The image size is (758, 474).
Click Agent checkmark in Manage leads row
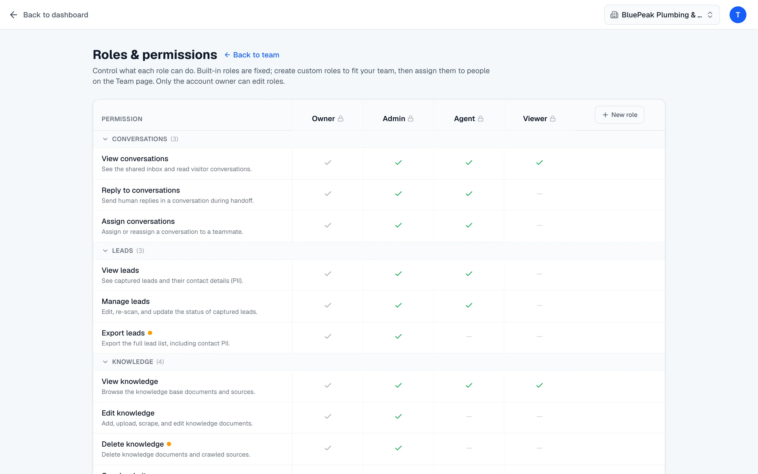468,305
